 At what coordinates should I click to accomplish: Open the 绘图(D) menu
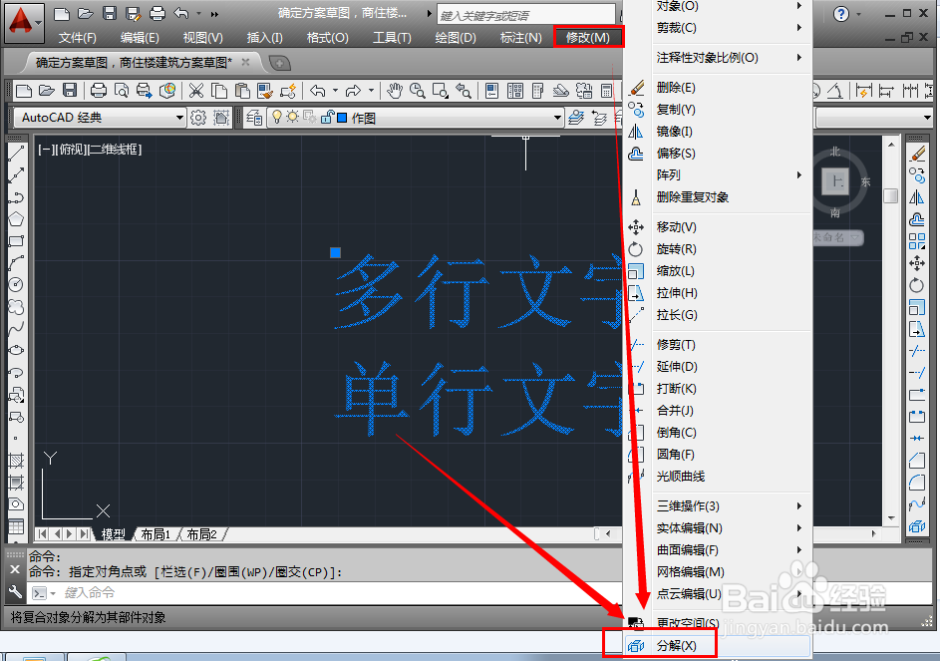coord(456,37)
